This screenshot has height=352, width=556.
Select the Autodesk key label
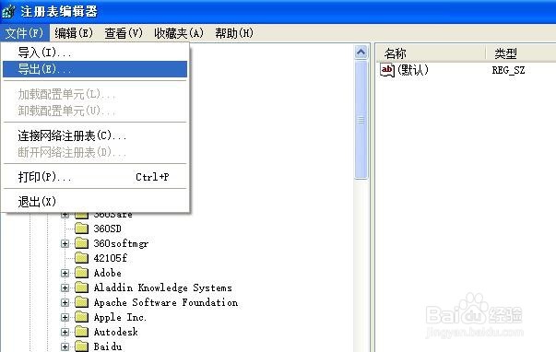115,332
